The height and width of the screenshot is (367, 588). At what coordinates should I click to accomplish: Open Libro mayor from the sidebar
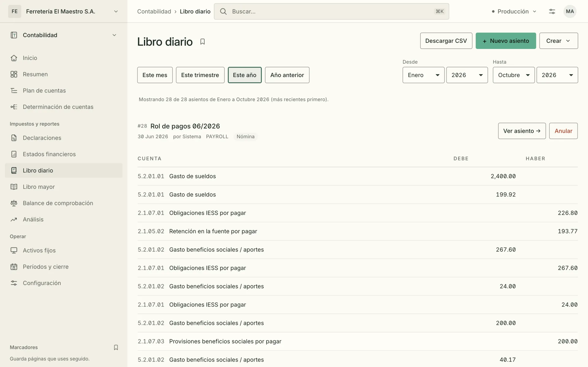(x=63, y=187)
